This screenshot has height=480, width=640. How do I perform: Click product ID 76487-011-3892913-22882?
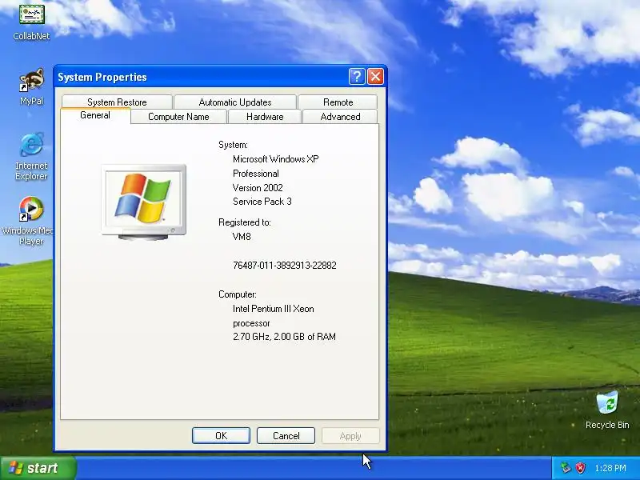click(x=285, y=266)
